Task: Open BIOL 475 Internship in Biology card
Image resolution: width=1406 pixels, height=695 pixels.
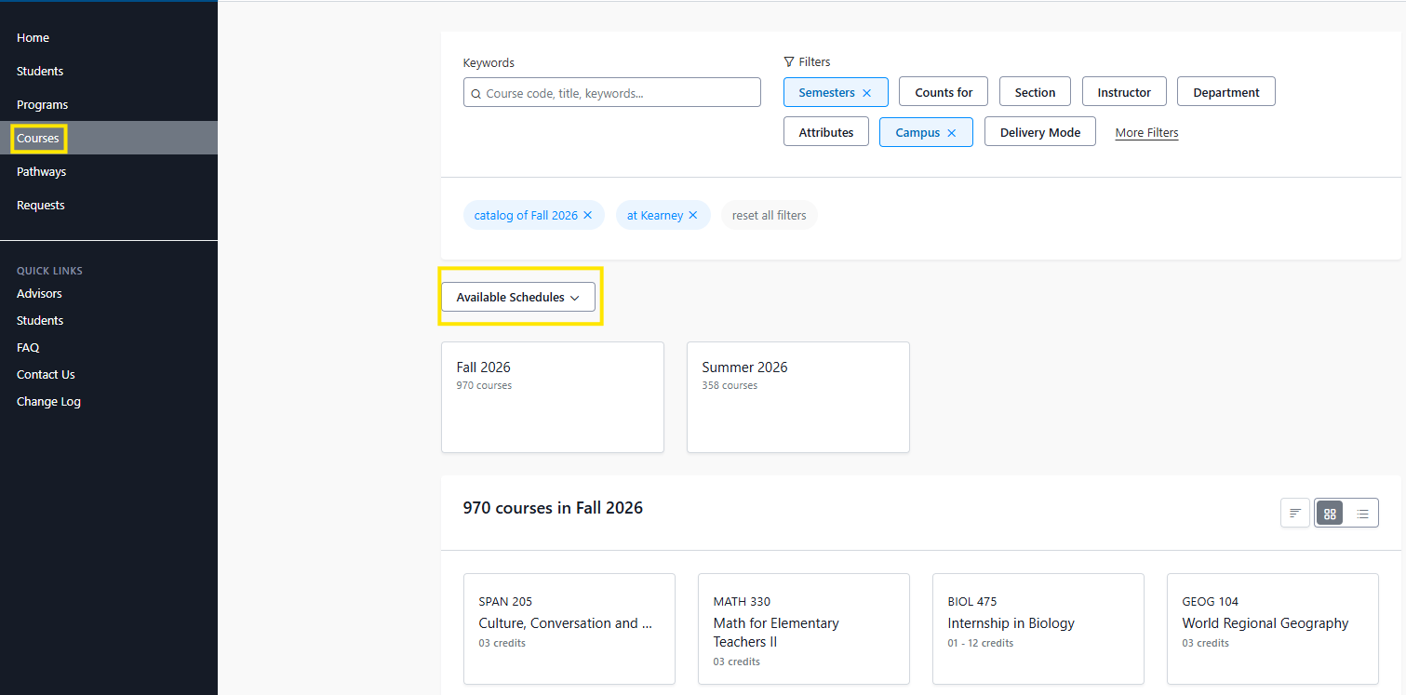Action: click(x=1038, y=629)
